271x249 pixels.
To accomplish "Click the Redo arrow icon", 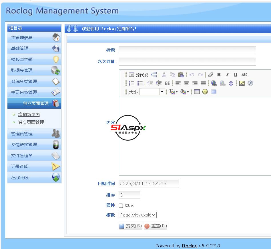I will (200, 75).
